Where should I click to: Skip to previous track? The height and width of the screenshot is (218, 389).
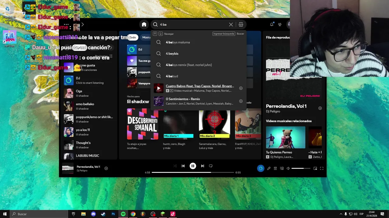pyautogui.click(x=183, y=166)
